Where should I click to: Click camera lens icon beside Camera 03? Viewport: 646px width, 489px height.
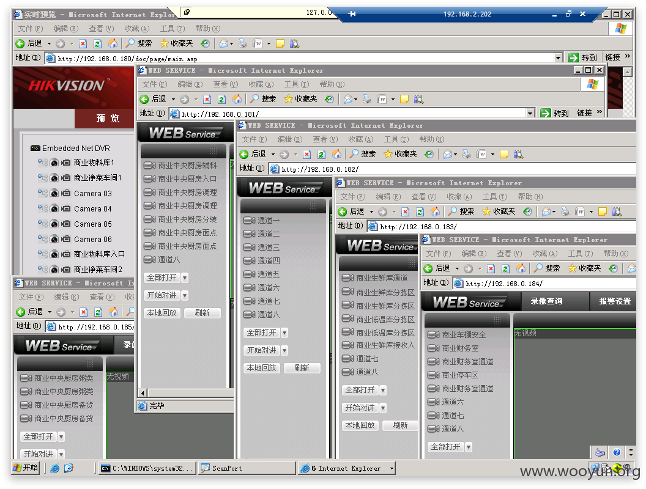pyautogui.click(x=54, y=193)
